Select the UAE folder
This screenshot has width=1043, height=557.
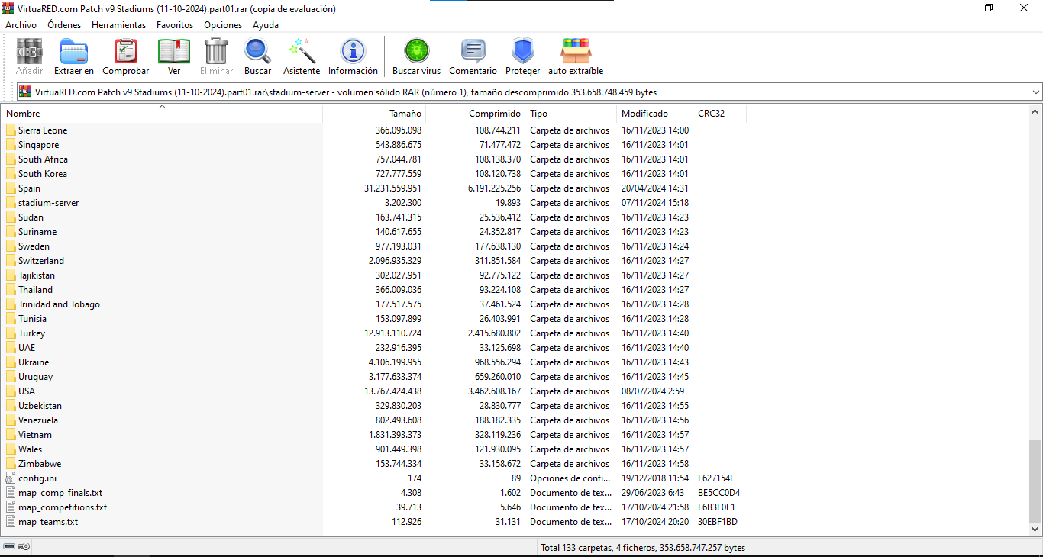coord(27,348)
